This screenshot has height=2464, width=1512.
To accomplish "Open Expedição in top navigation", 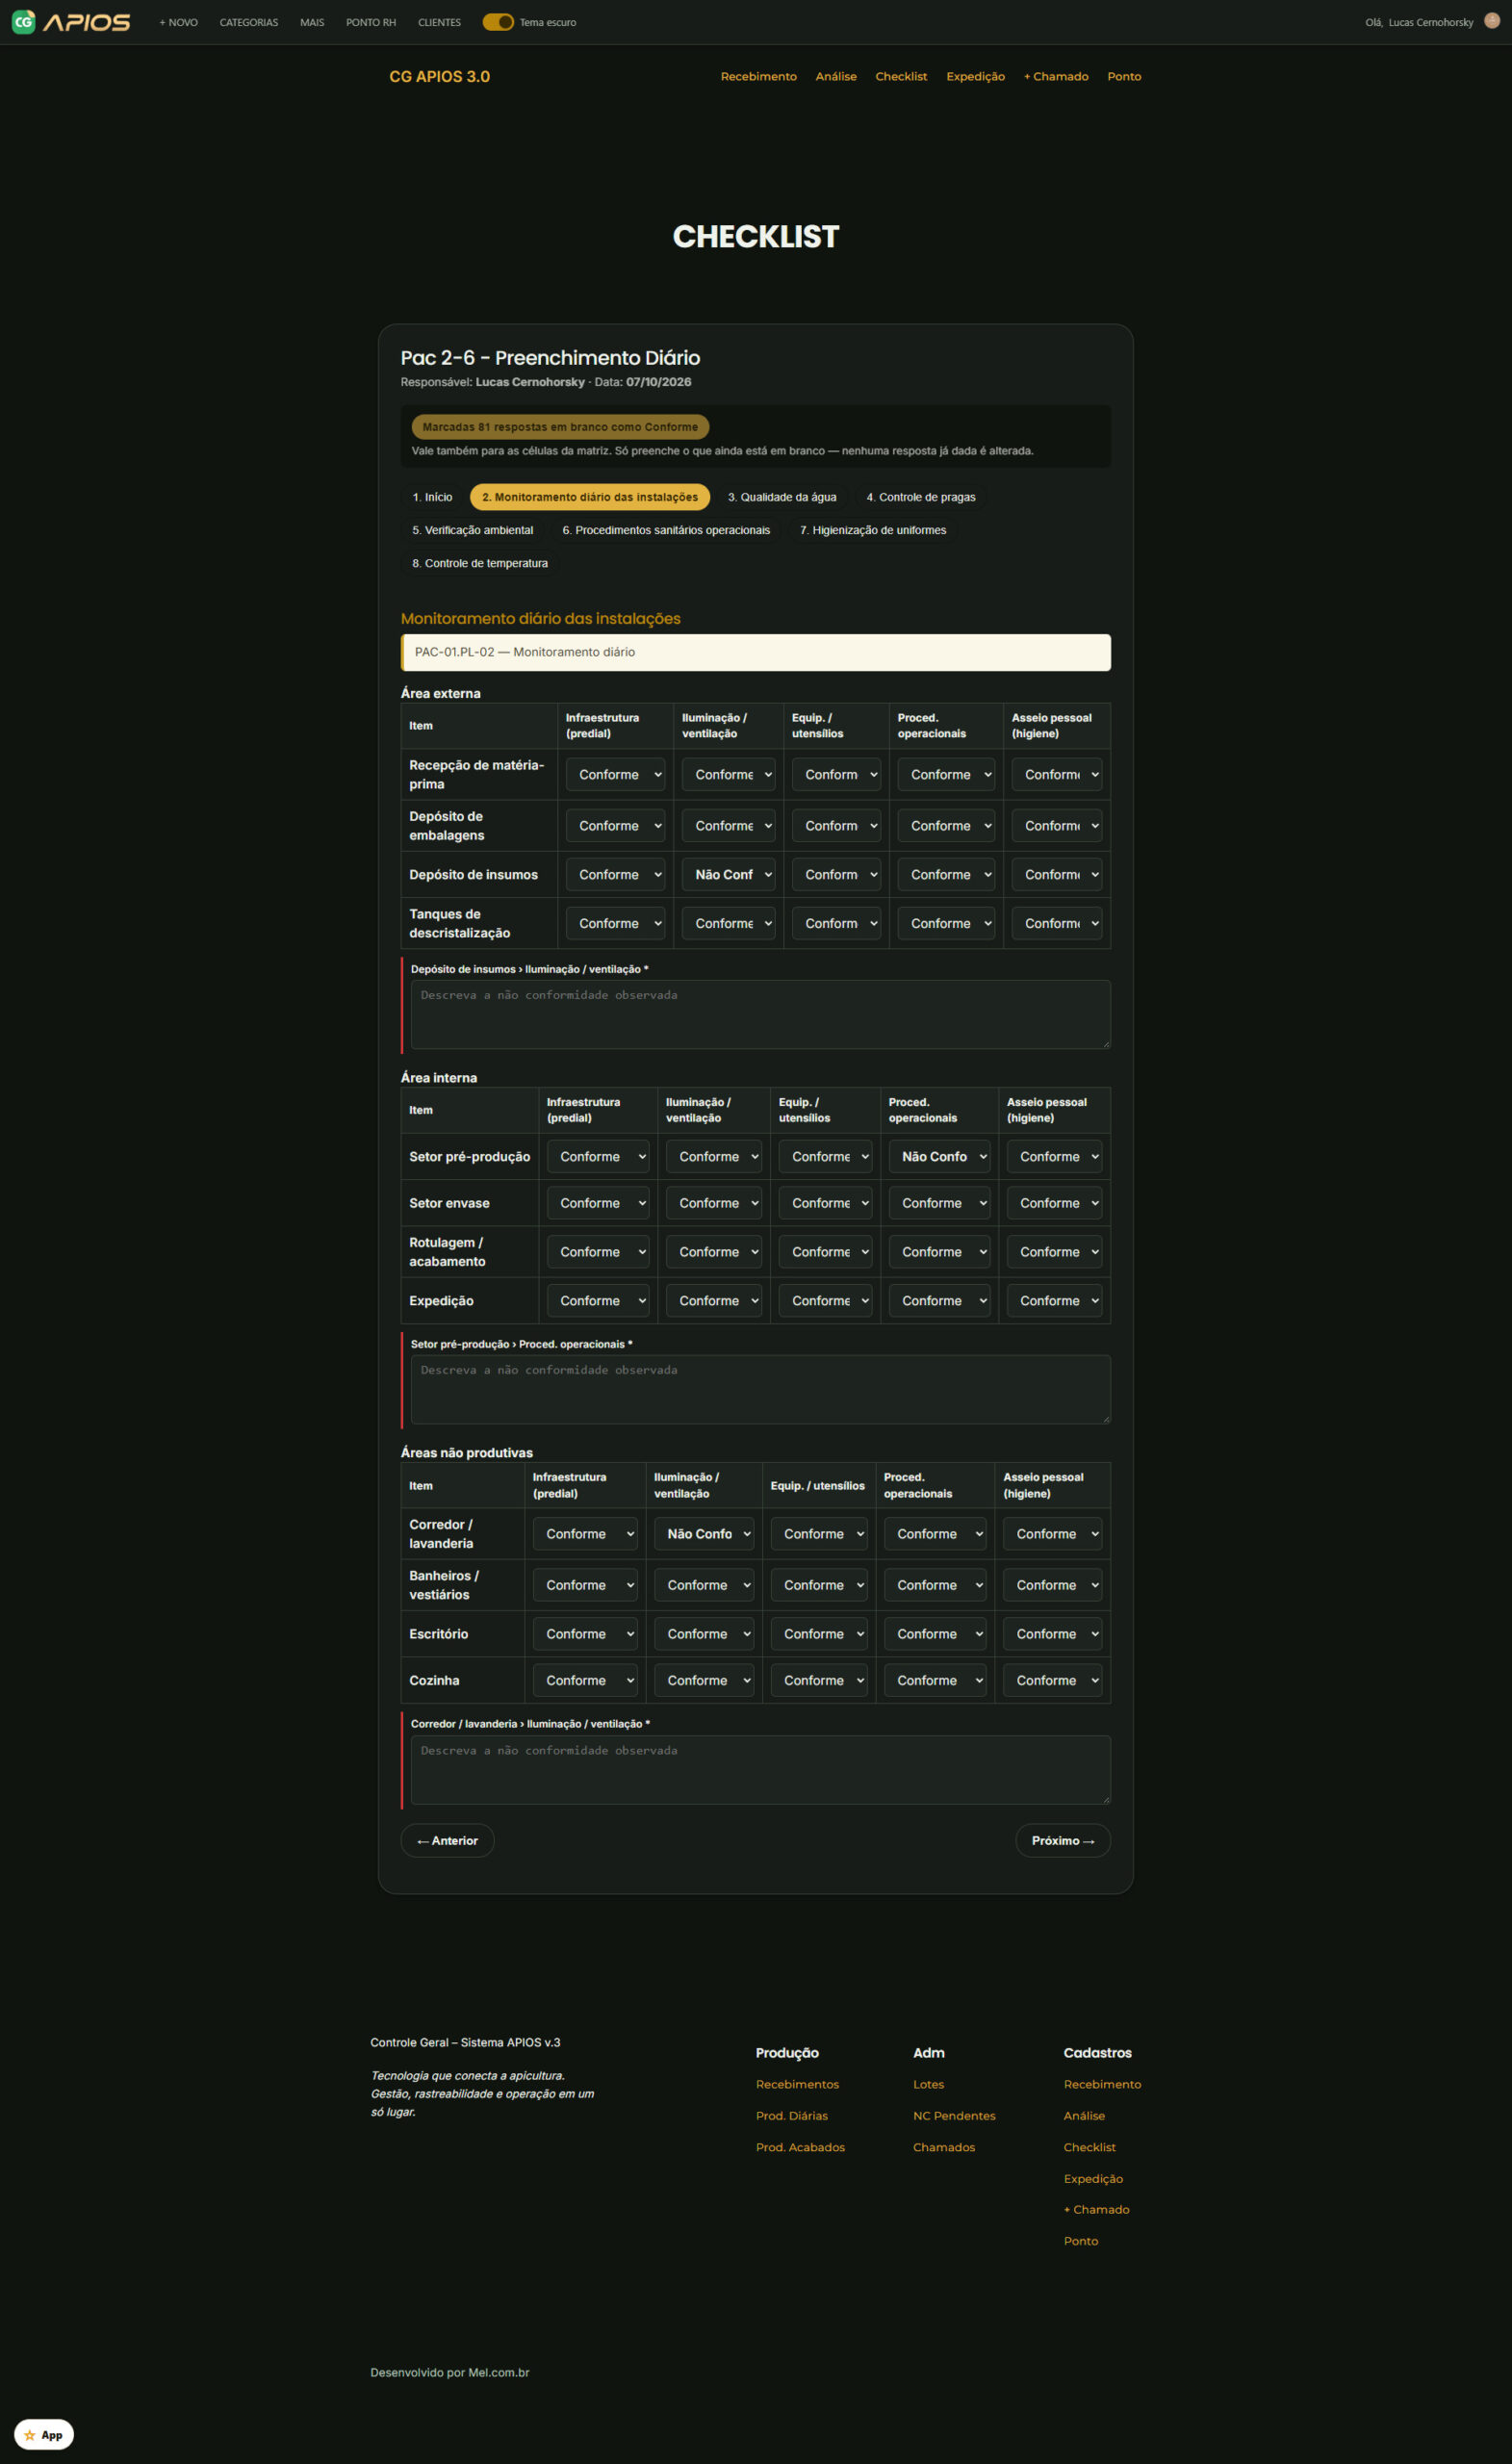I will pyautogui.click(x=975, y=76).
